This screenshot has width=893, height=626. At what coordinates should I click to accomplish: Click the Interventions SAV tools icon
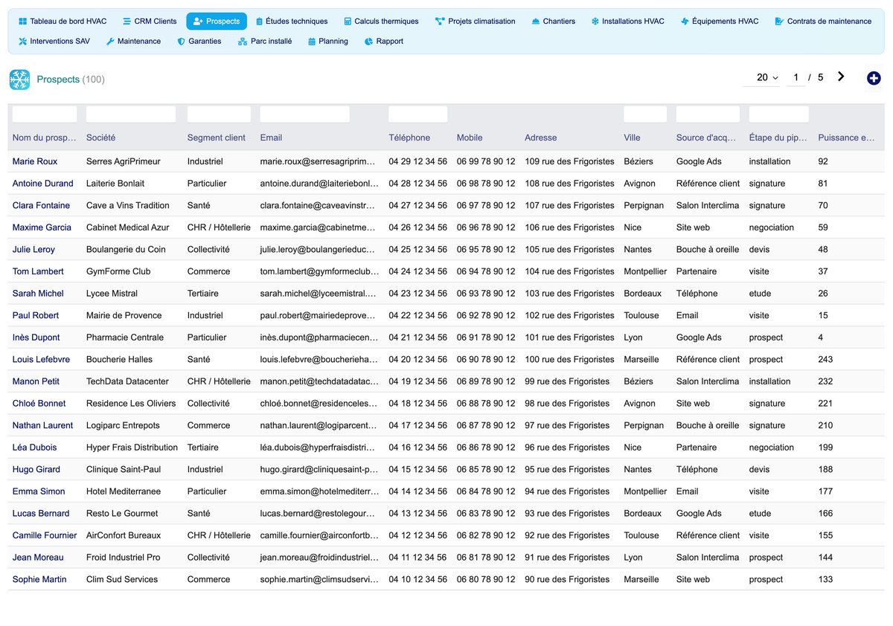pyautogui.click(x=22, y=42)
